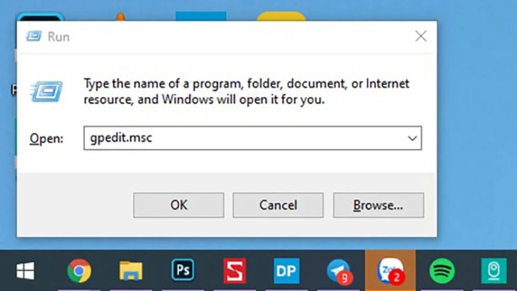Screen dimensions: 517x291
Task: Click the Run title bar text
Action: click(x=58, y=37)
